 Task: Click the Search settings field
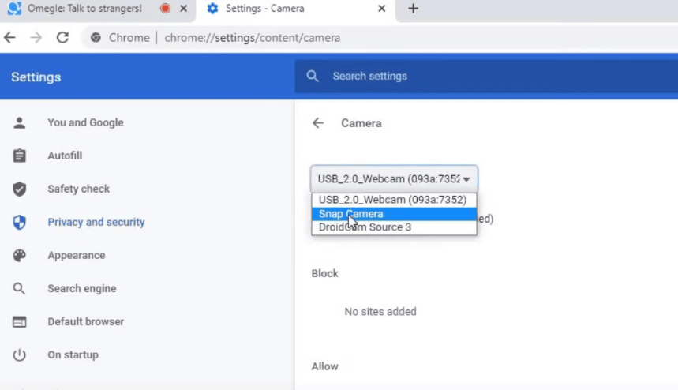(486, 77)
